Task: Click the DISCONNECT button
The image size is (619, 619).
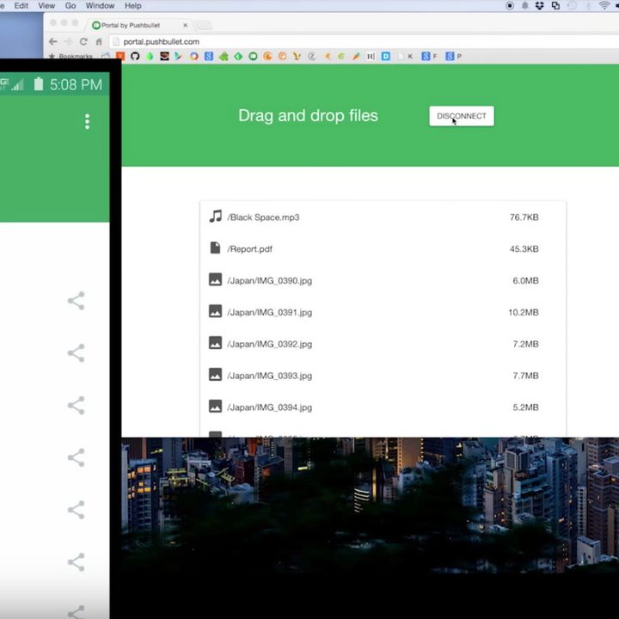Action: [x=462, y=116]
